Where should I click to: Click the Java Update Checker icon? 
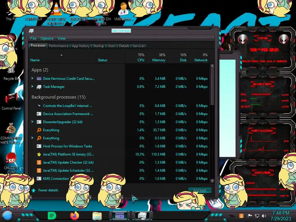[39, 162]
